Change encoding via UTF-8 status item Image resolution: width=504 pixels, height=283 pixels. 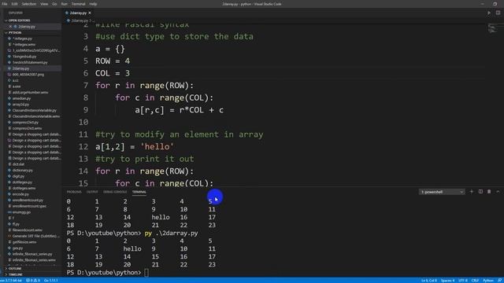463,281
